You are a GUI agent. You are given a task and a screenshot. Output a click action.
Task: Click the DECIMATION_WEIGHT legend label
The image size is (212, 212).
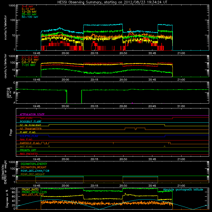pyautogui.click(x=34, y=167)
